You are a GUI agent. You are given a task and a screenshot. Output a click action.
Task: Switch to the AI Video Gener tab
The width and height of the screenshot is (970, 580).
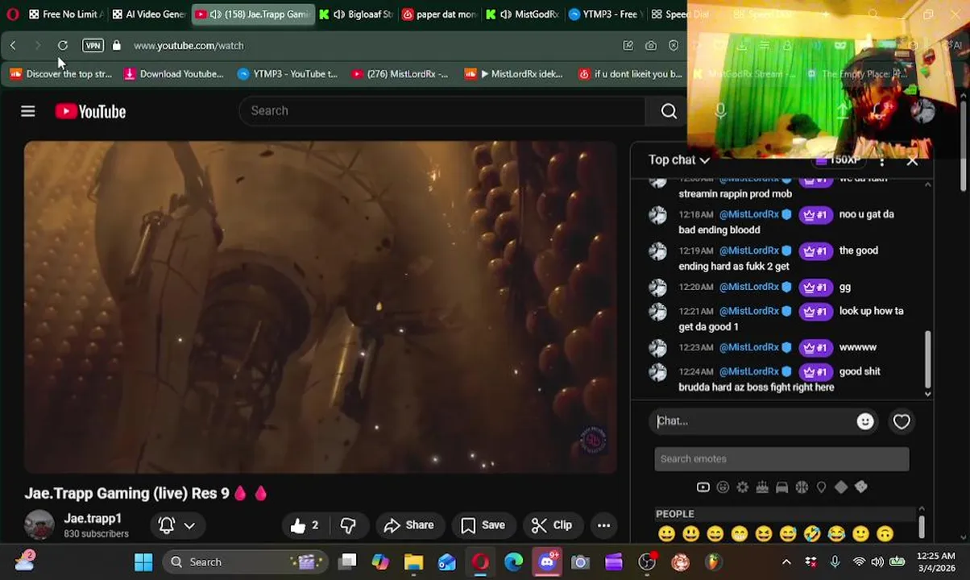[149, 14]
